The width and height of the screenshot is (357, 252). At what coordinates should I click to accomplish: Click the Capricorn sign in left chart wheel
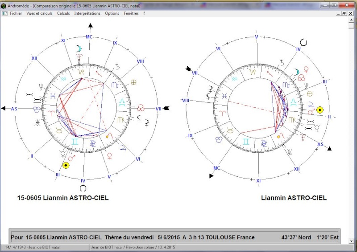point(81,72)
